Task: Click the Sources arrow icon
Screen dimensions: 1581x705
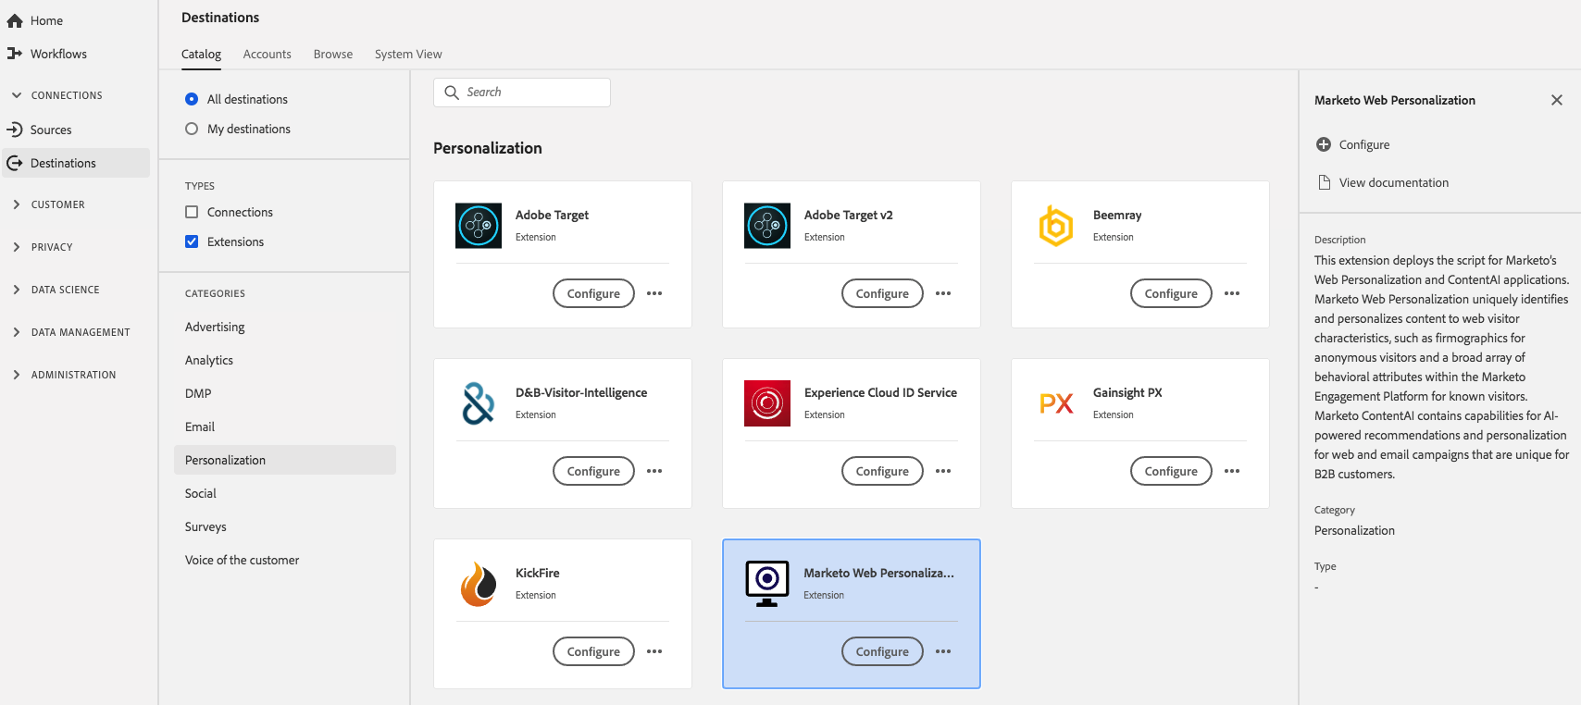Action: point(15,130)
